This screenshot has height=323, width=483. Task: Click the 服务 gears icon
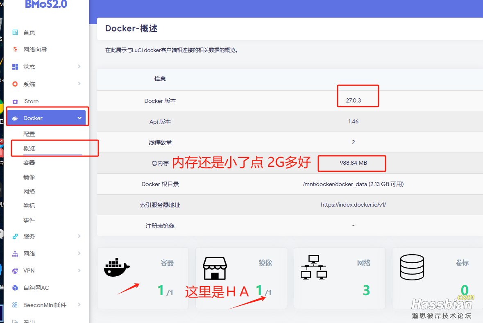click(15, 237)
